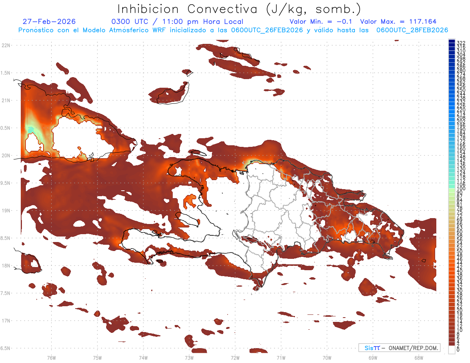The width and height of the screenshot is (470, 363).
Task: Click the '70W' longitude label
Action: pos(327,358)
